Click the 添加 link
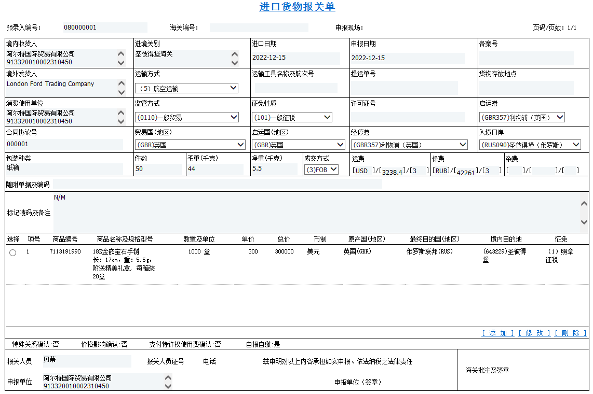The width and height of the screenshot is (593, 394). [x=497, y=333]
